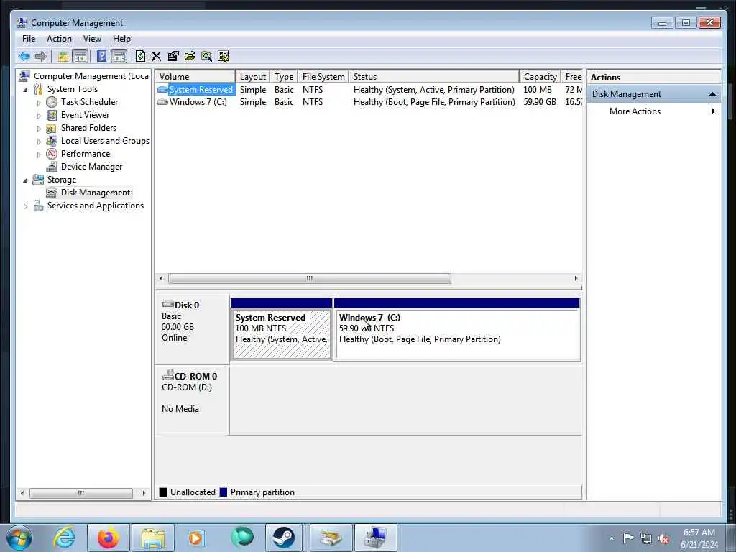Sort by the Layout column header
The width and height of the screenshot is (736, 552).
[252, 76]
